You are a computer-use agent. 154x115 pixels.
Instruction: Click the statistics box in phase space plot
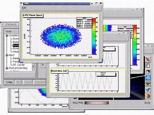click(x=84, y=23)
